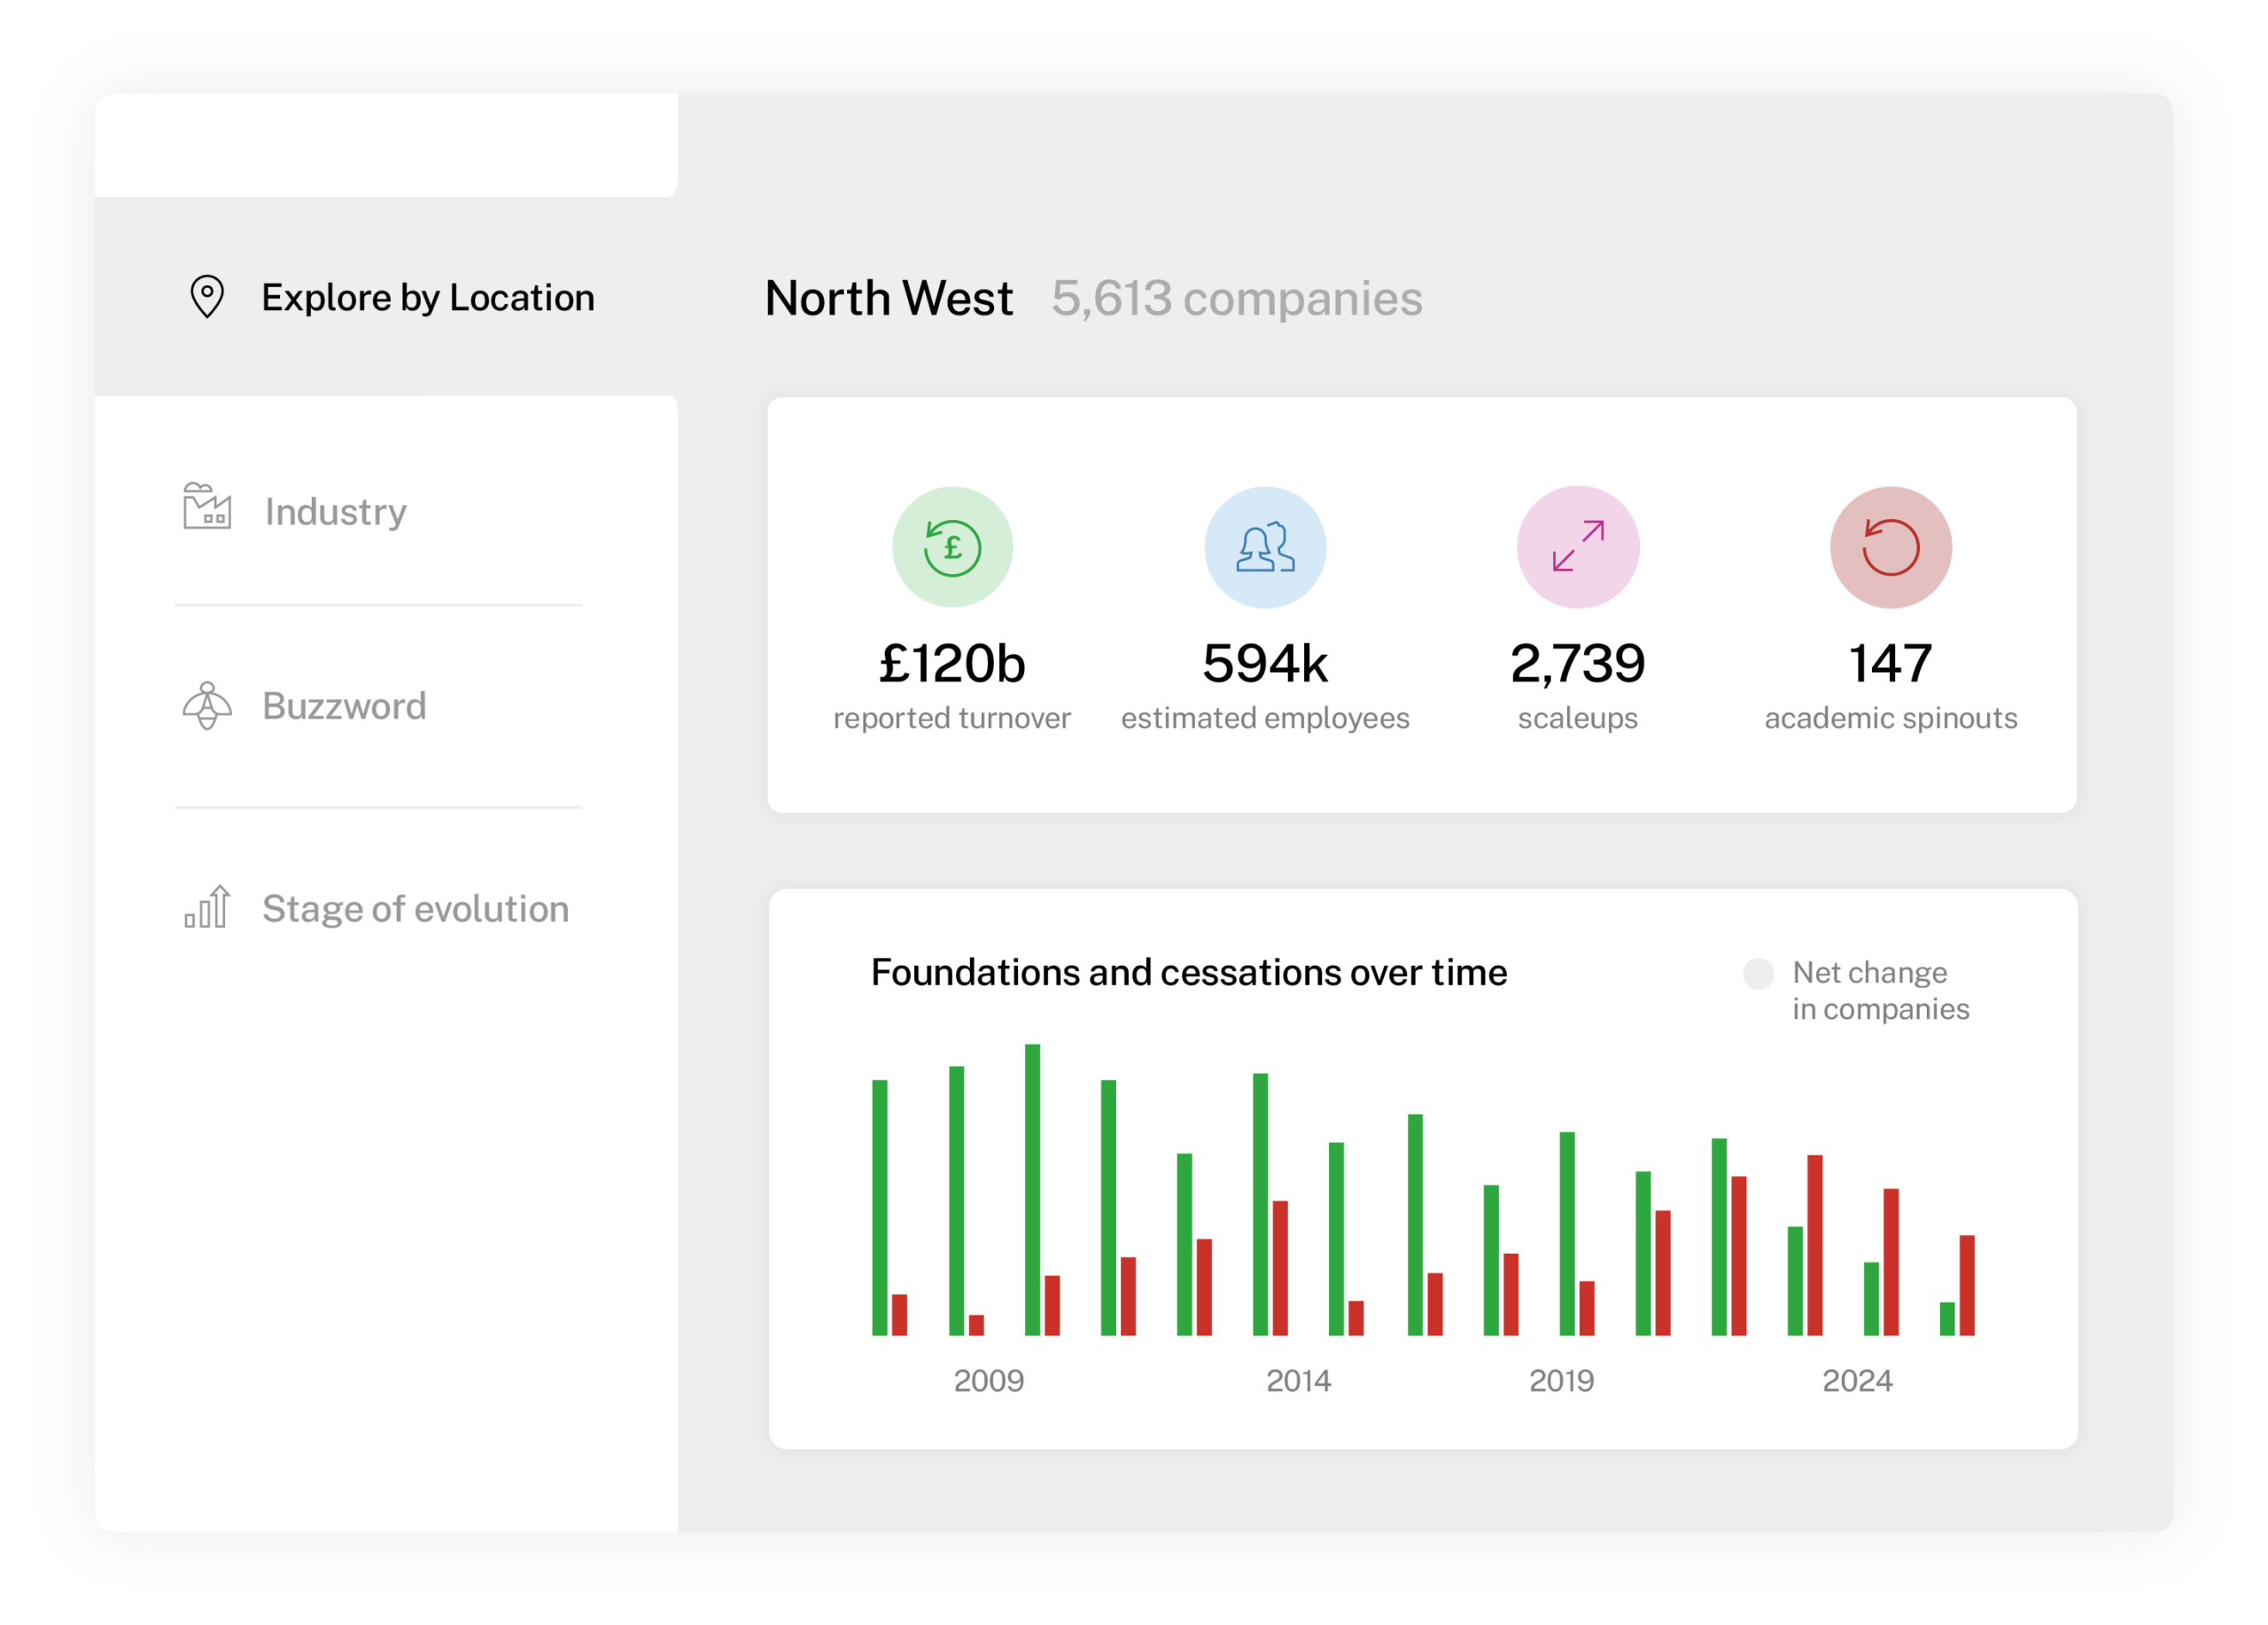Click the blue estimated employees icon
The image size is (2268, 1625).
1265,547
